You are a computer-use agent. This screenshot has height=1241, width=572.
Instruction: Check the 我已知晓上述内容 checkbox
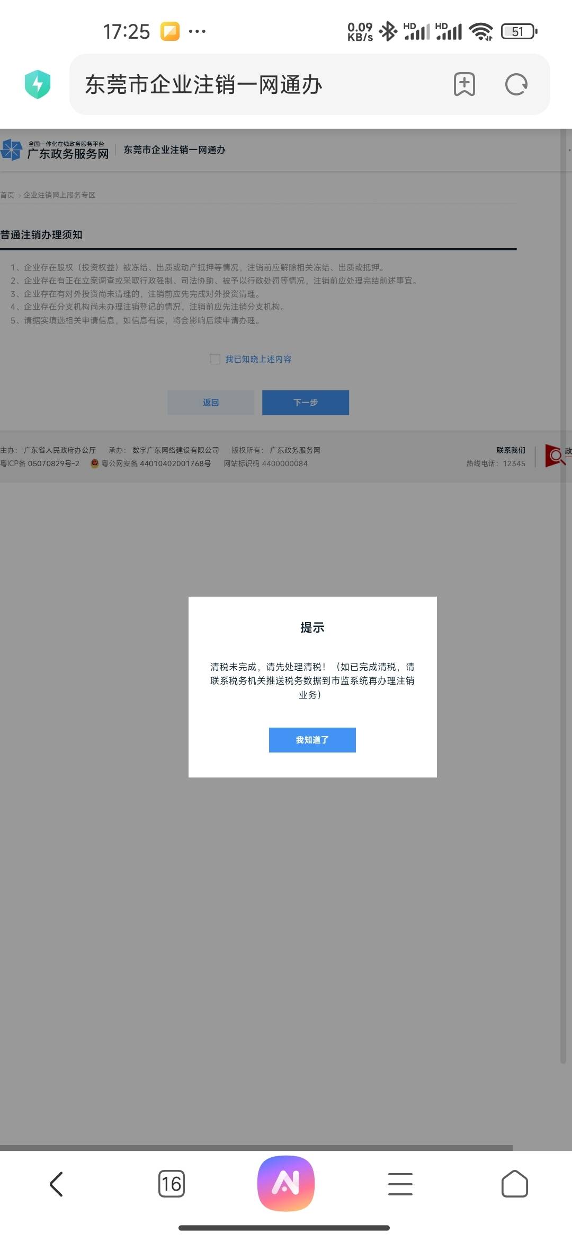tap(215, 359)
